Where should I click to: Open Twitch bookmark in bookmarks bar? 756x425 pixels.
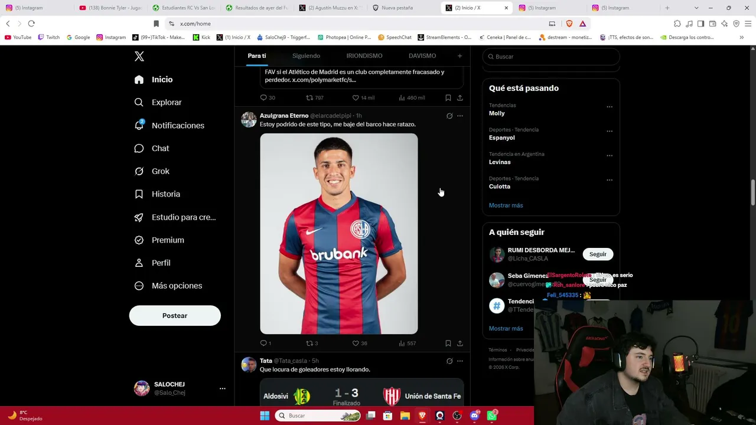click(x=49, y=37)
